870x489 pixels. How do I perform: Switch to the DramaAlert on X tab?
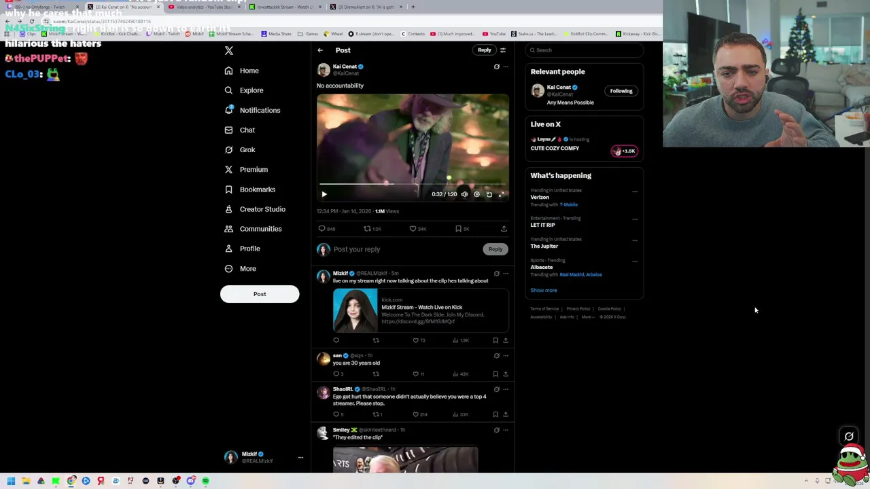tap(368, 7)
